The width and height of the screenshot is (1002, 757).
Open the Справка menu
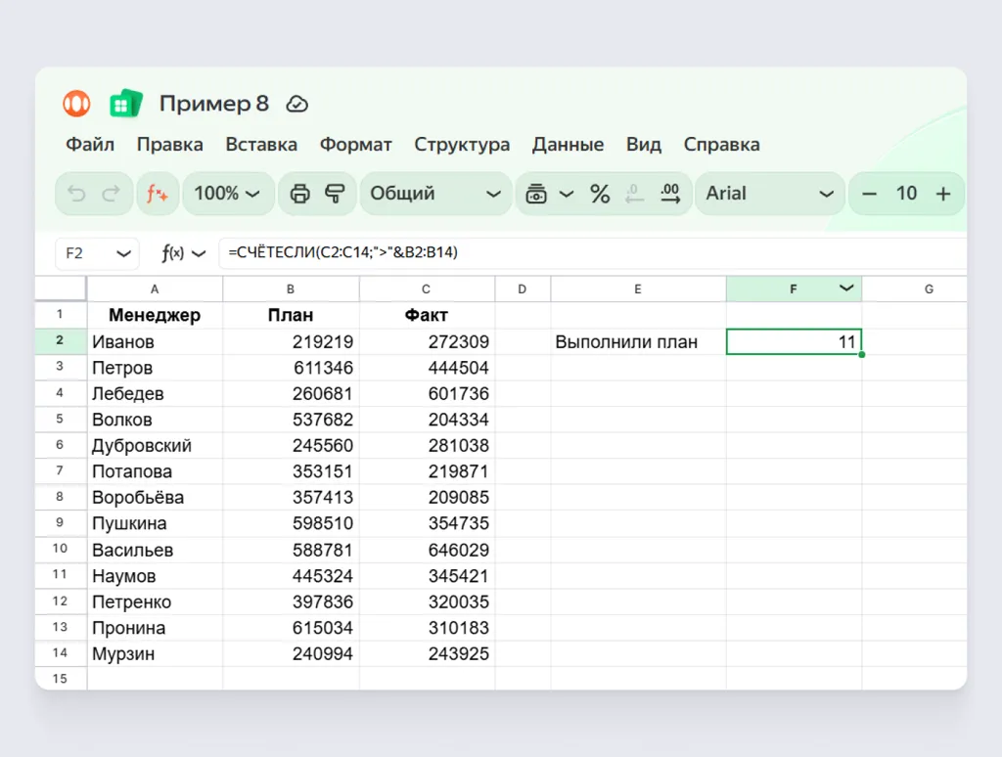(x=722, y=145)
